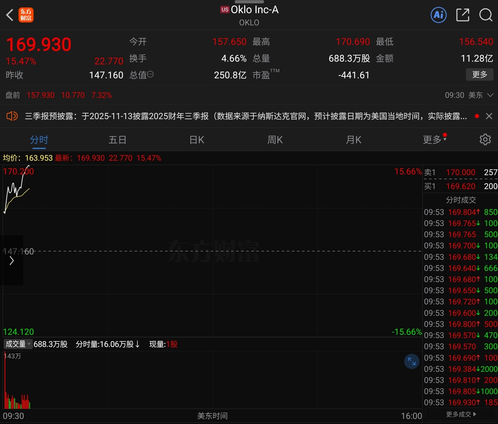Open the Ai assistant icon

coord(438,15)
